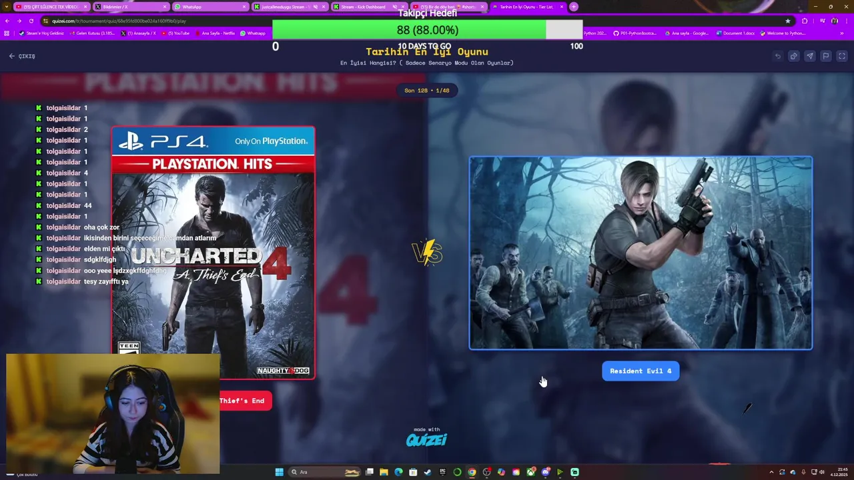
Task: Click chat message 'tesy zayıfftı ya'
Action: (106, 281)
